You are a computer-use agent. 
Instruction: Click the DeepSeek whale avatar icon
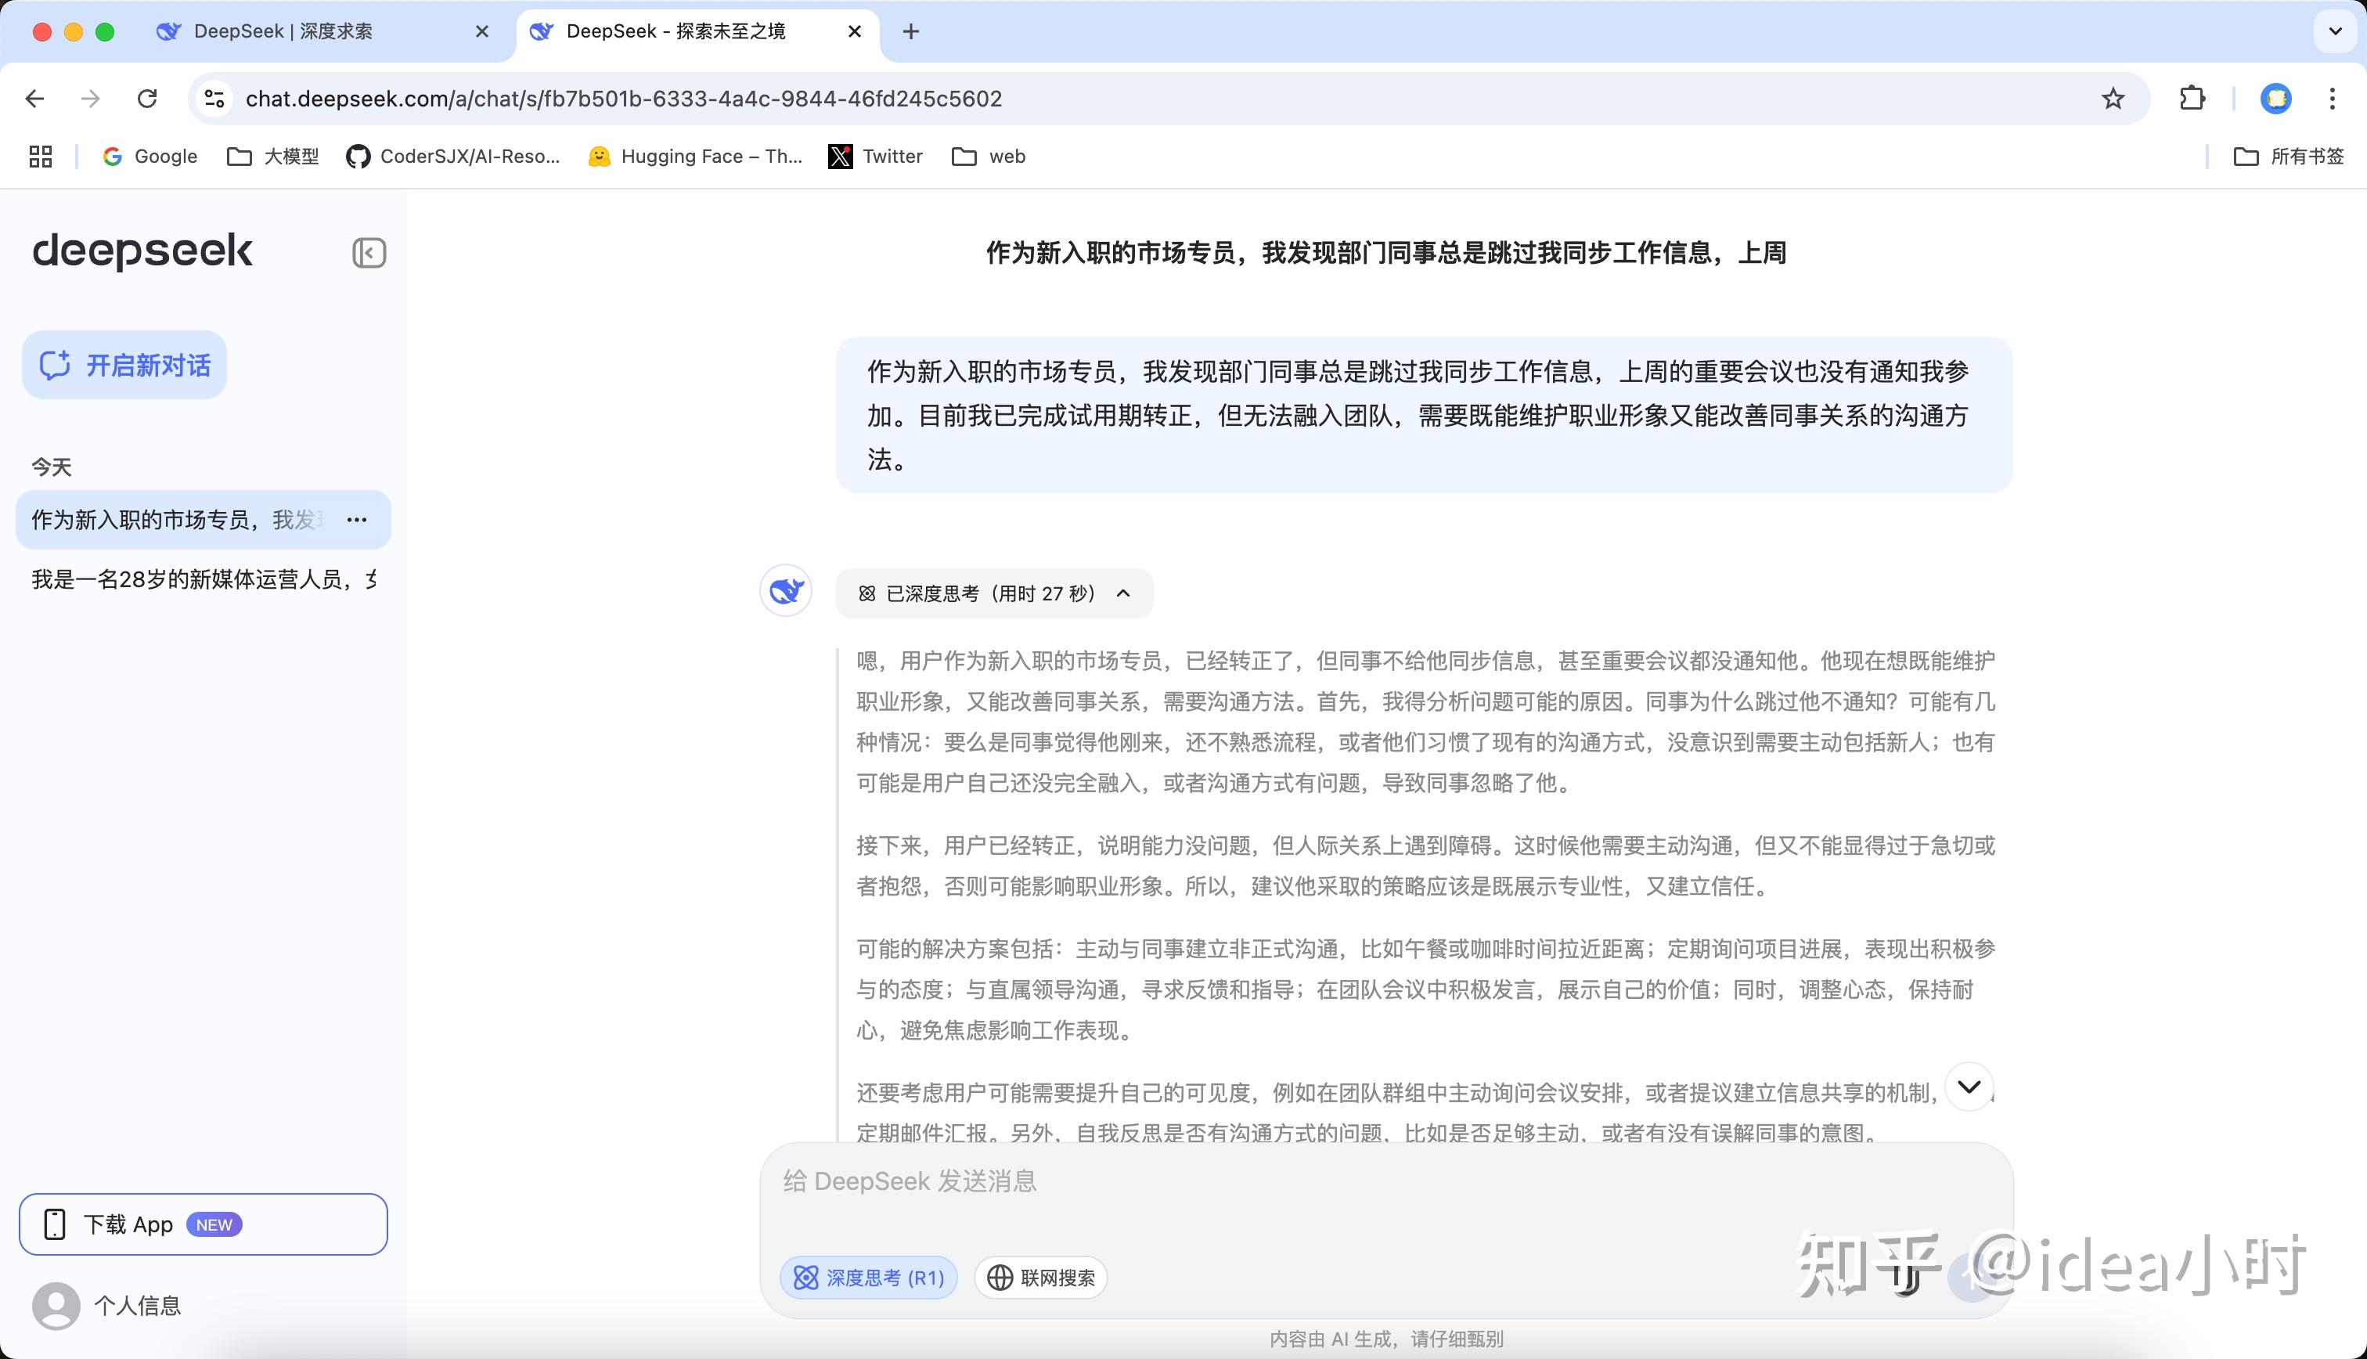coord(786,591)
